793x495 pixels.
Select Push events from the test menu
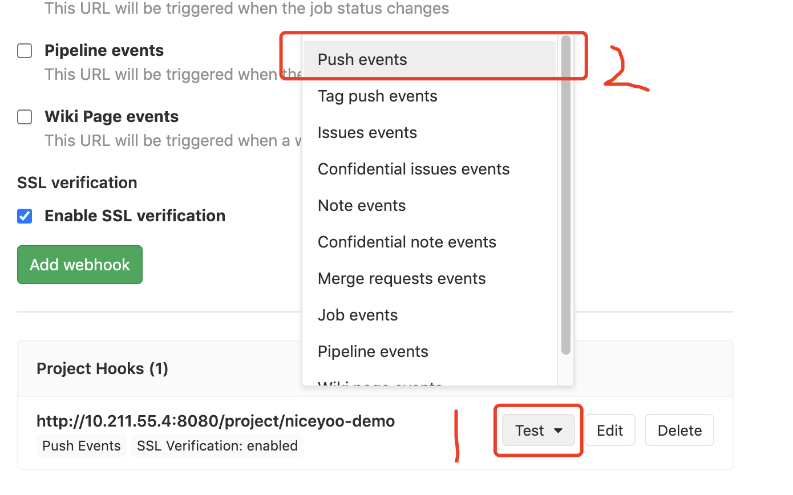point(430,59)
